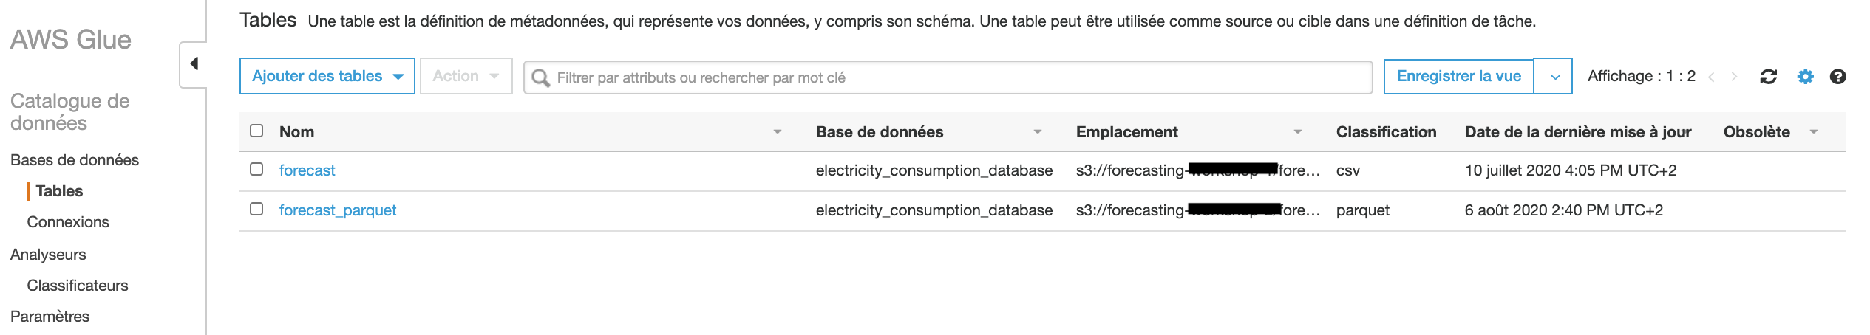The height and width of the screenshot is (335, 1870).
Task: Go to previous page arrow
Action: click(1711, 77)
